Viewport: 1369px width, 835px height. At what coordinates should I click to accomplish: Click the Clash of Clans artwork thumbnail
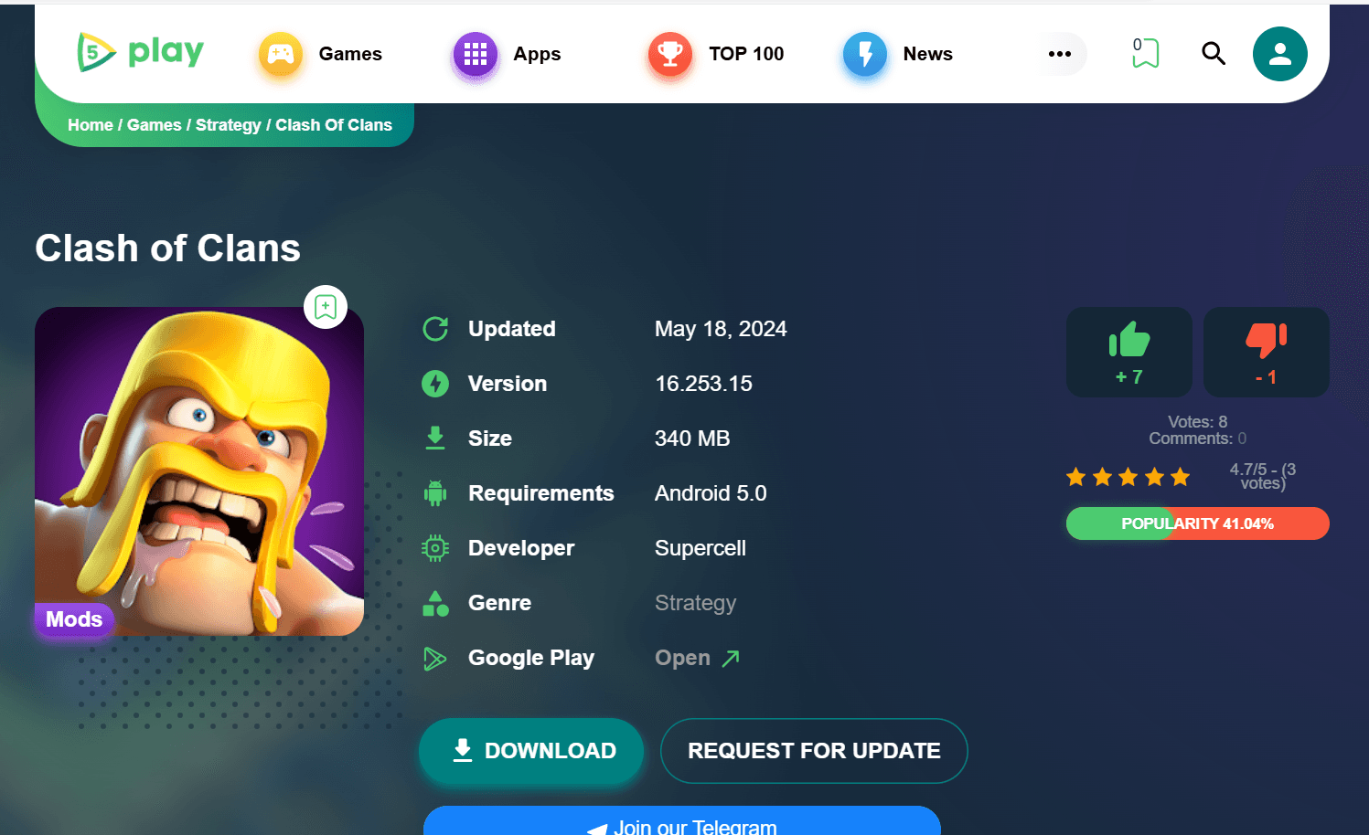coord(199,471)
